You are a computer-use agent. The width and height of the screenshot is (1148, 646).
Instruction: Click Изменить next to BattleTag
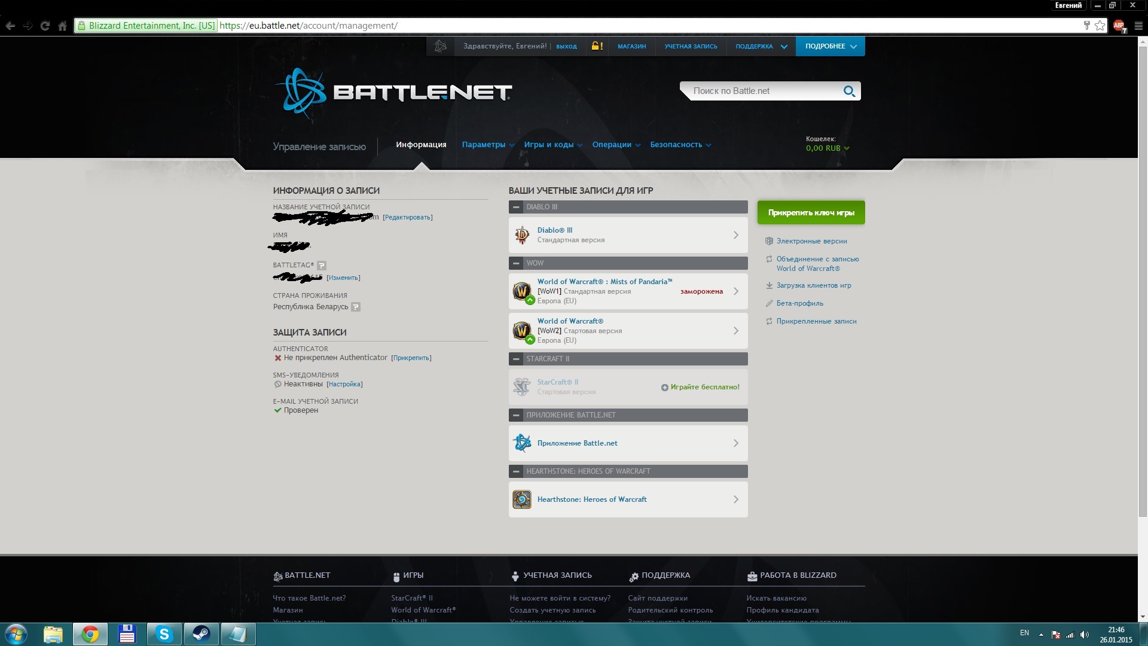click(x=343, y=278)
